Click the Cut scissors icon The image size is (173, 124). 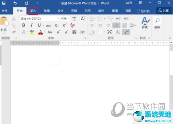point(13,19)
